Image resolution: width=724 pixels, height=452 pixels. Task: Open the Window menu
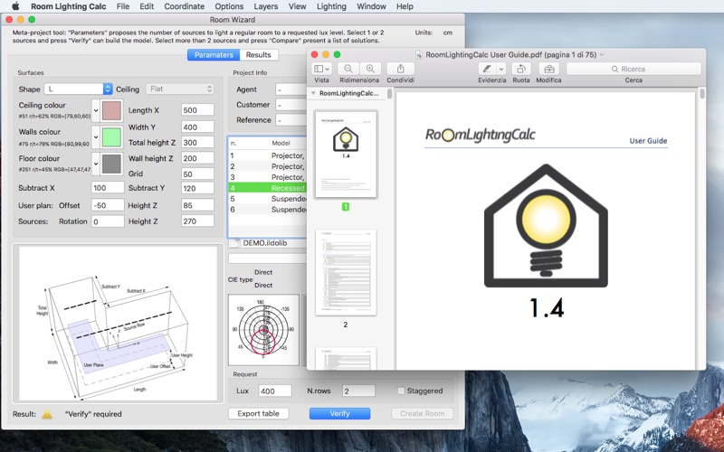coord(371,6)
